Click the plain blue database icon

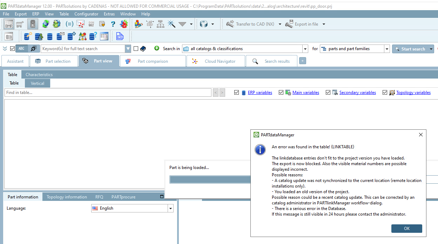(50, 36)
